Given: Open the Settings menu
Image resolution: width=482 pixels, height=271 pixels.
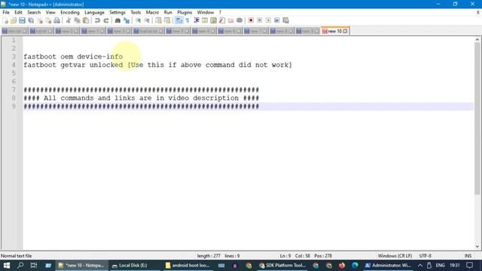Looking at the screenshot, I should coord(117,12).
